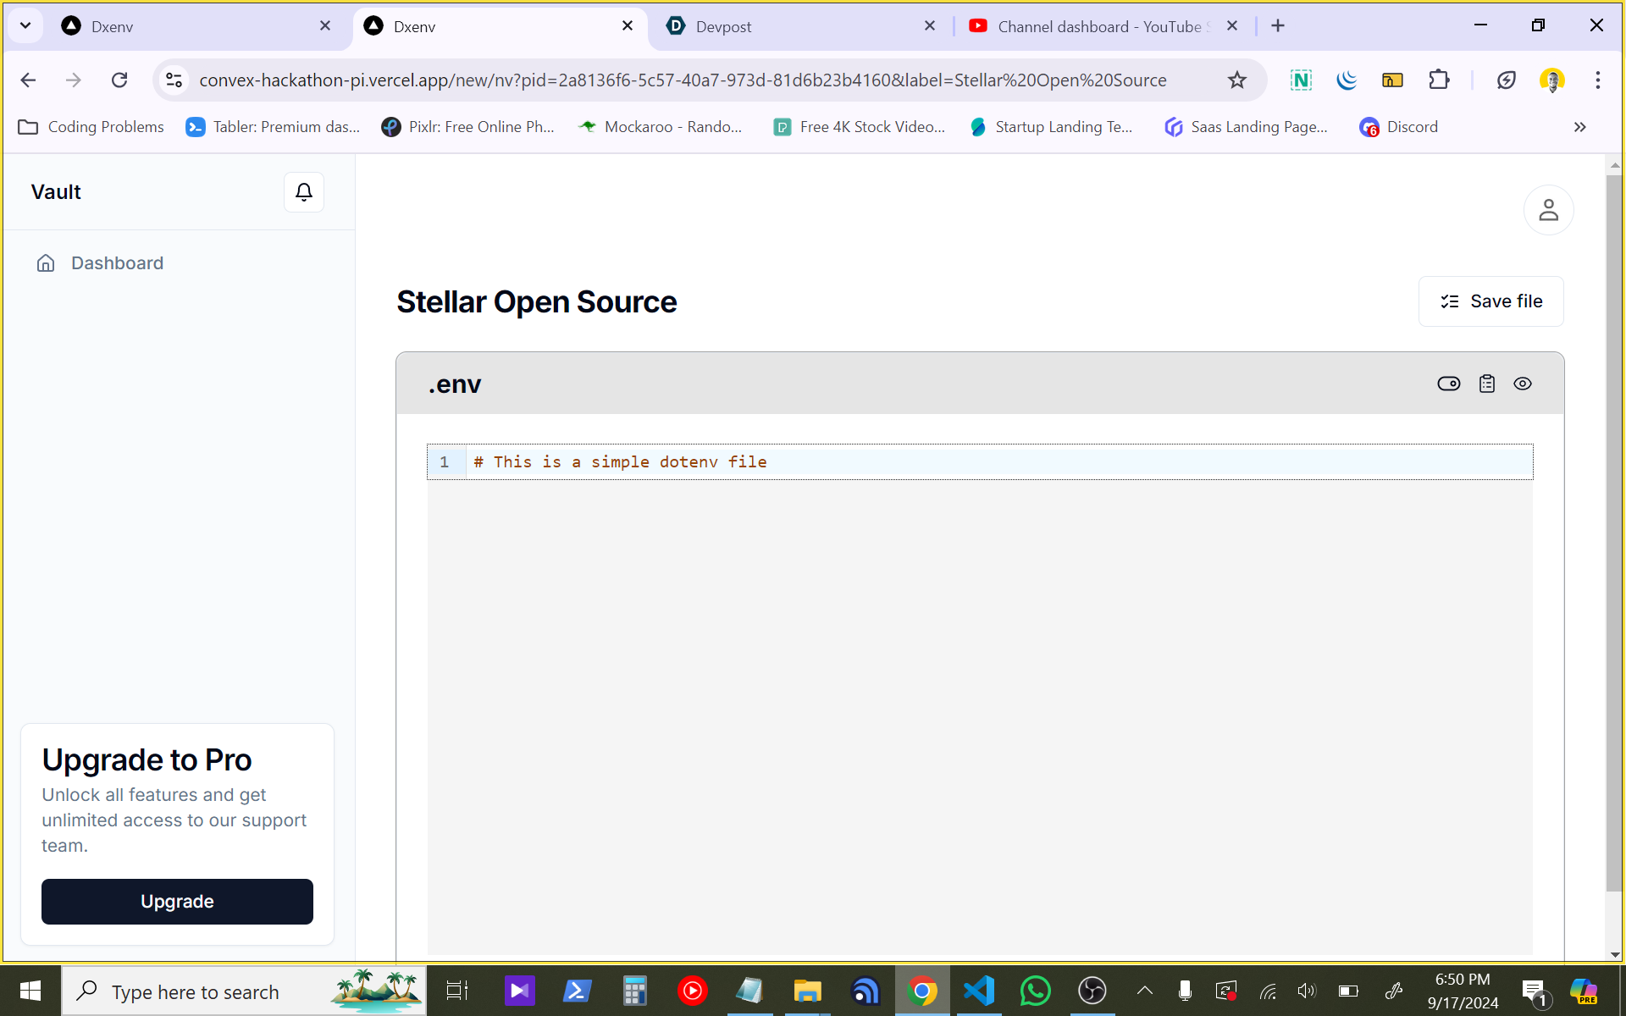Viewport: 1626px width, 1016px height.
Task: Bookmark page with star icon
Action: click(1236, 80)
